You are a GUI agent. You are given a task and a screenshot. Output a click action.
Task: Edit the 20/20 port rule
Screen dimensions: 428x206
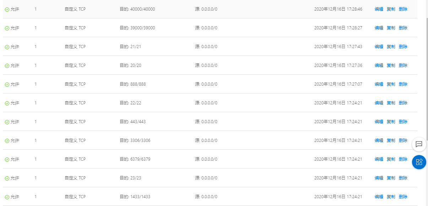379,65
